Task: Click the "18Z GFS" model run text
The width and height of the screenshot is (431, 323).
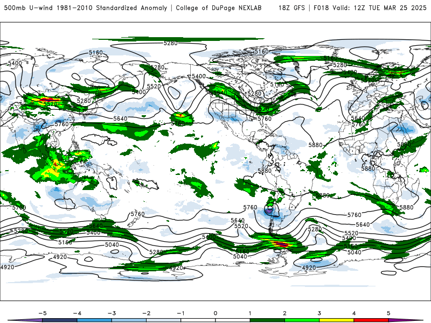Action: 291,8
